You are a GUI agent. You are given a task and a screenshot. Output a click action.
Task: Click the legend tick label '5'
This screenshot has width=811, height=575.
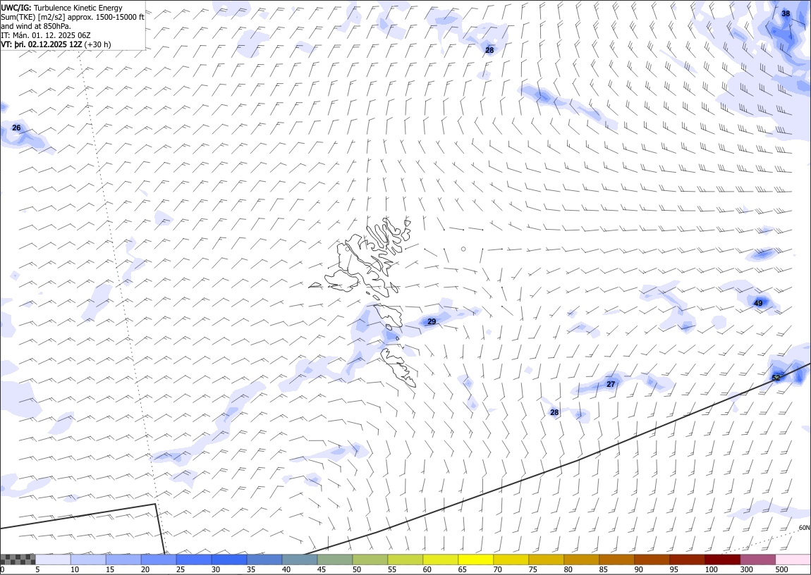(x=37, y=569)
